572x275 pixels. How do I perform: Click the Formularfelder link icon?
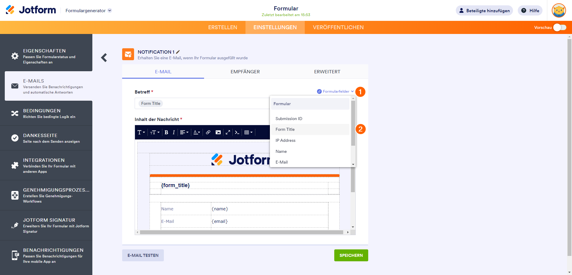pos(319,91)
